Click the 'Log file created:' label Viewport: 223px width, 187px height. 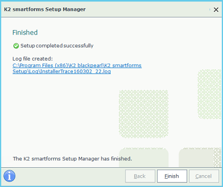pyautogui.click(x=32, y=59)
